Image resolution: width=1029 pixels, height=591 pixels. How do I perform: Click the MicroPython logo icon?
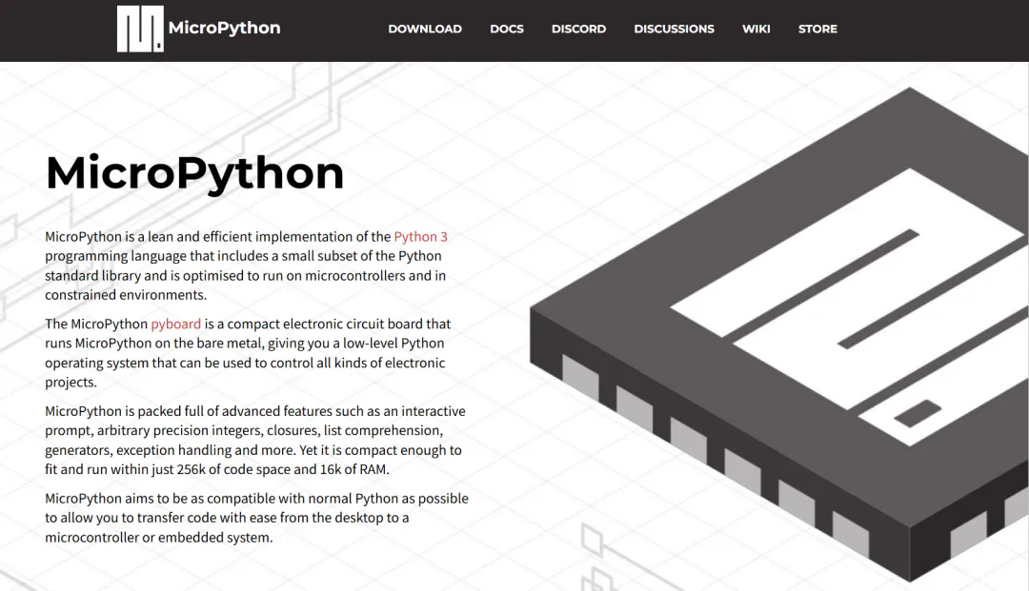140,29
